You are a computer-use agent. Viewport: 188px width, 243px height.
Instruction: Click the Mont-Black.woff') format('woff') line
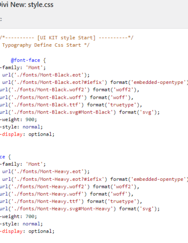pos(67,97)
